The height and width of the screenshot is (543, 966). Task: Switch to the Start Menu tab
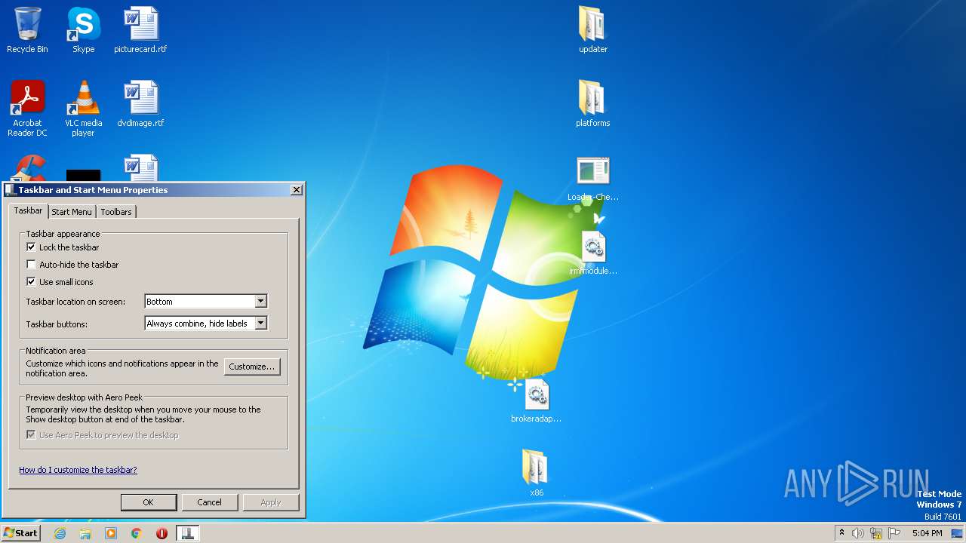click(x=72, y=212)
